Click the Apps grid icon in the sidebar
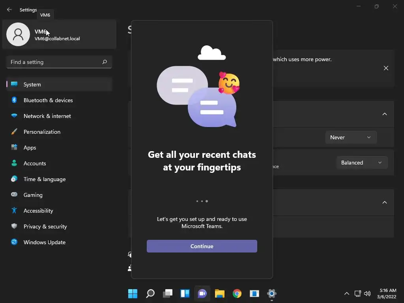 [x=14, y=148]
